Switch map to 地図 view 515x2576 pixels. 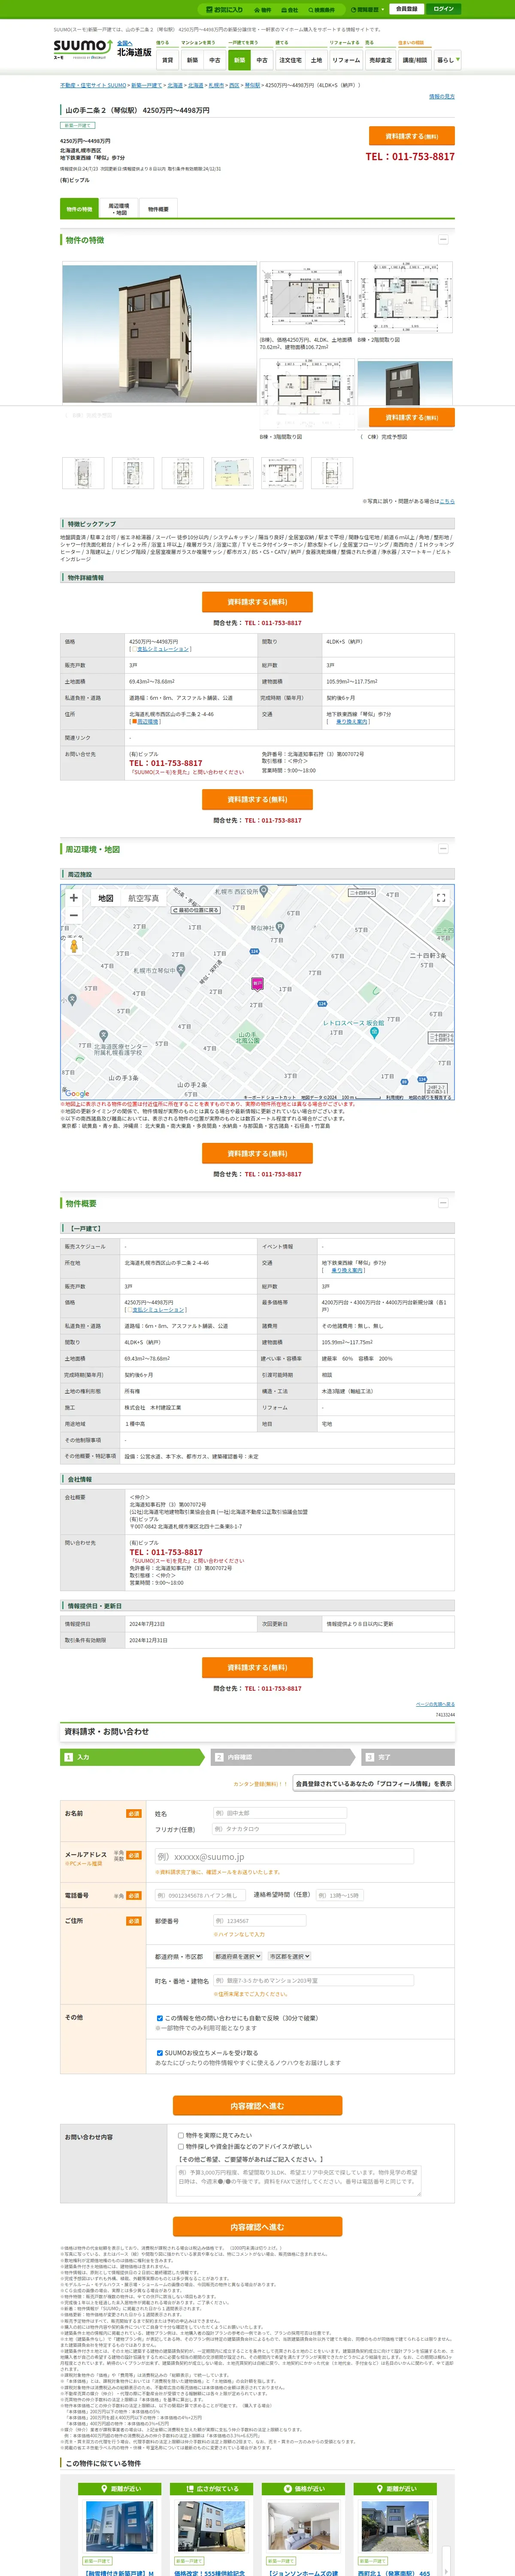pos(105,898)
